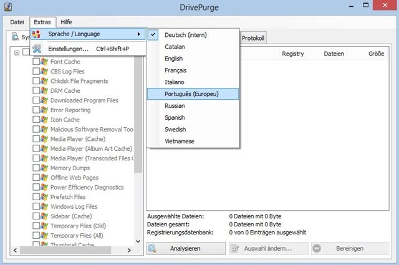Click the Bereinigen button
The width and height of the screenshot is (399, 265).
pyautogui.click(x=350, y=248)
